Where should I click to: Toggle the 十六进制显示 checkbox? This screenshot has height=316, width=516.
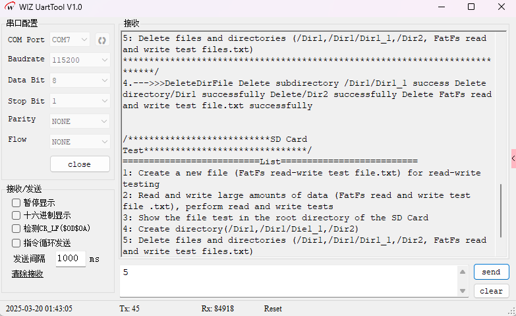tap(16, 216)
